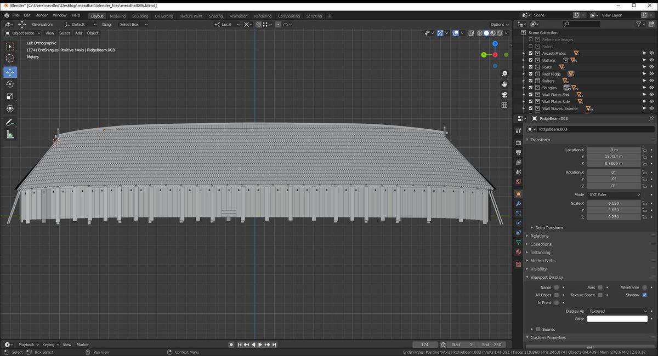The image size is (658, 356).
Task: Select the Annotate tool
Action: [10, 122]
